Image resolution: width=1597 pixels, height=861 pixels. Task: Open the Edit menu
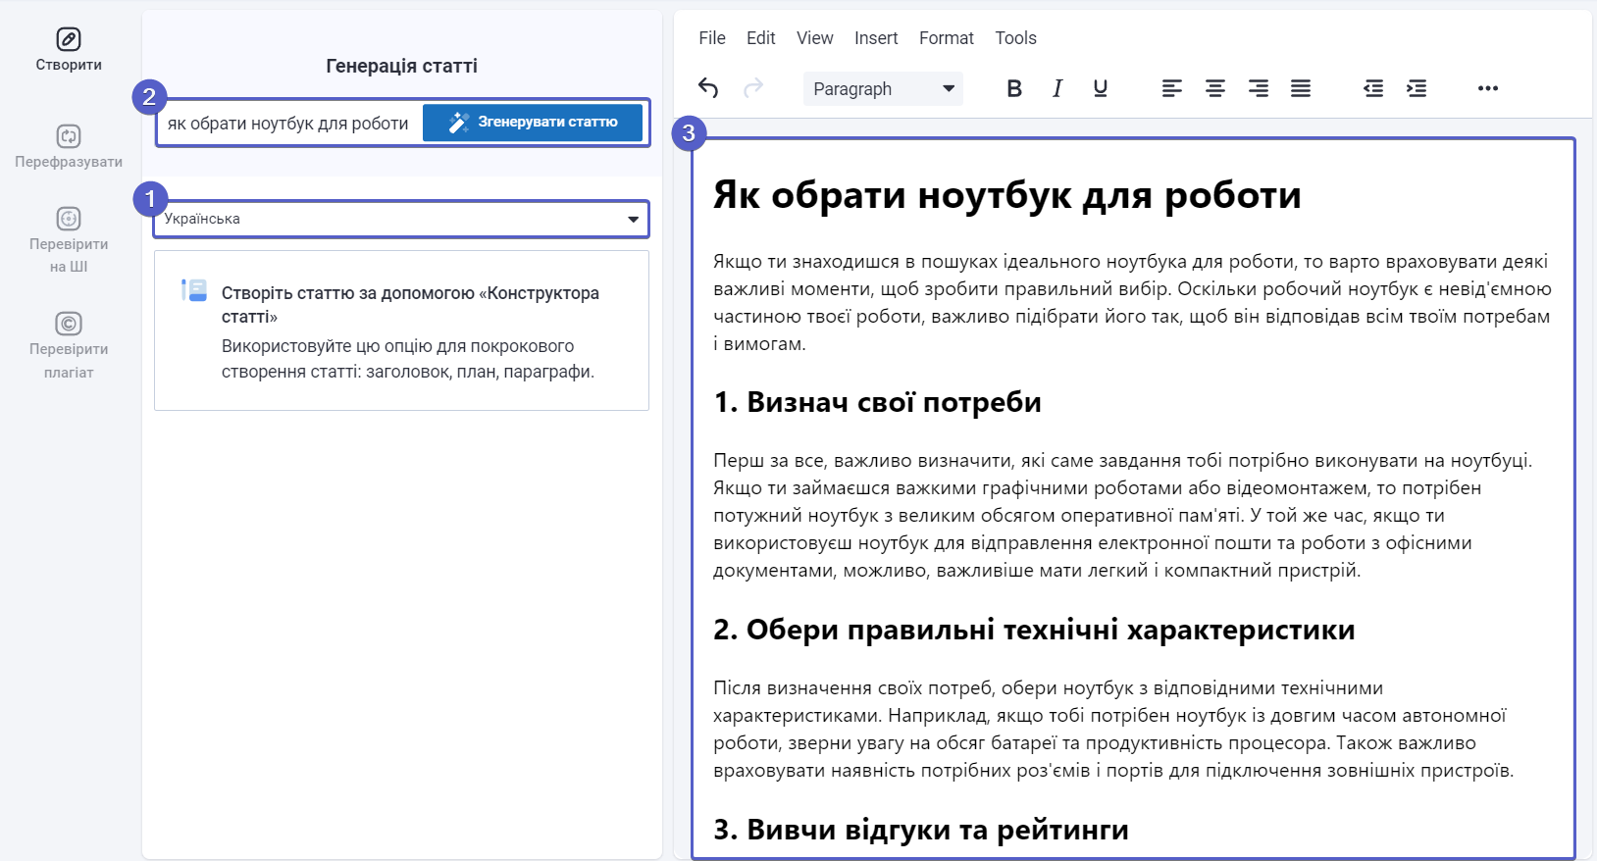760,38
